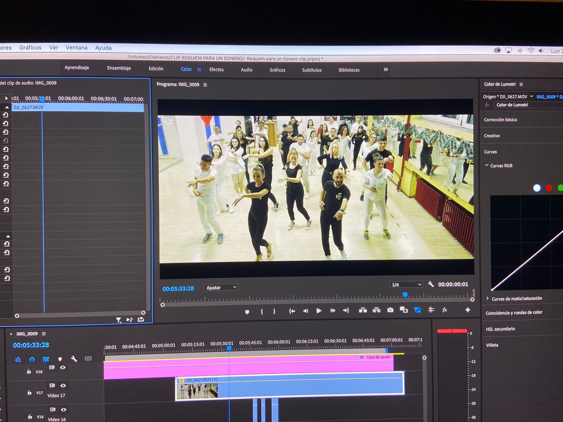Toggle lock on track V16

30,417
